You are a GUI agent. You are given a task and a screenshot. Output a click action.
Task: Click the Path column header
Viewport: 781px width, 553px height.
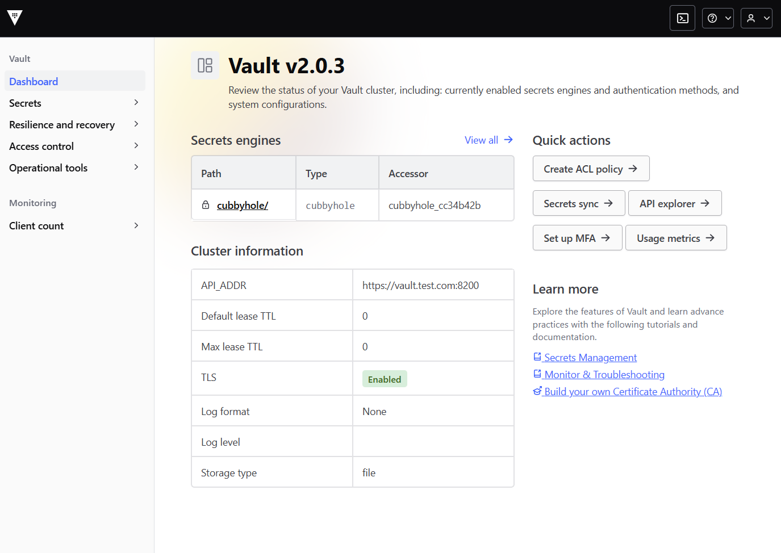point(244,173)
